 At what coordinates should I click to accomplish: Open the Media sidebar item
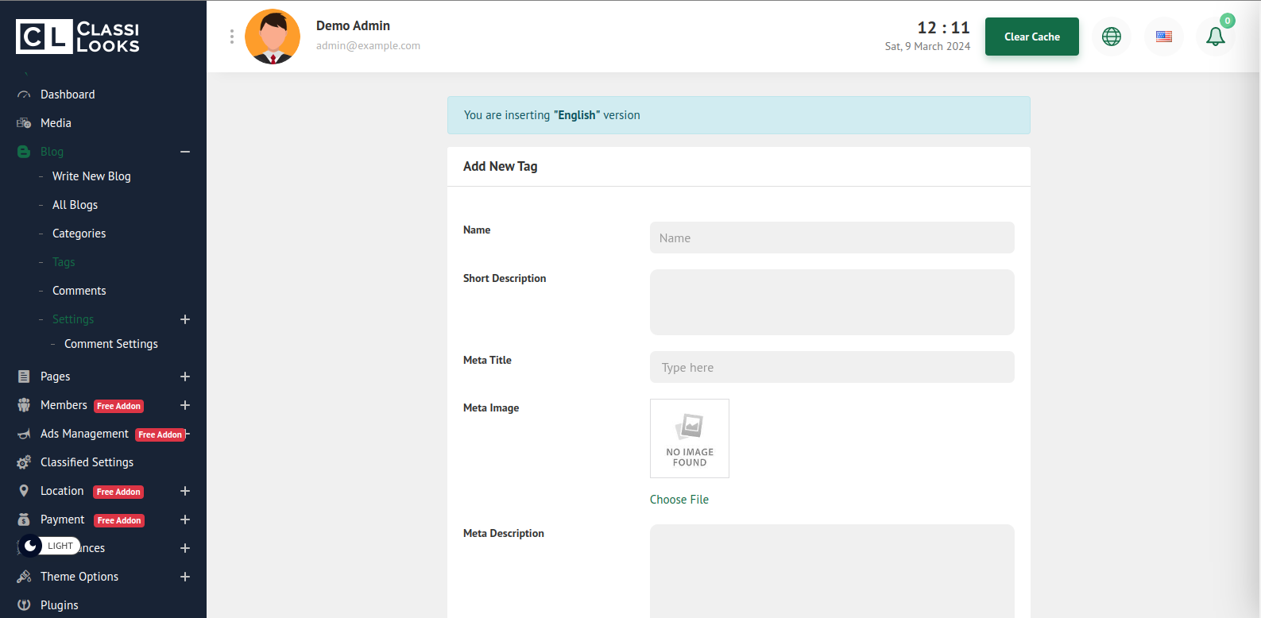[56, 123]
